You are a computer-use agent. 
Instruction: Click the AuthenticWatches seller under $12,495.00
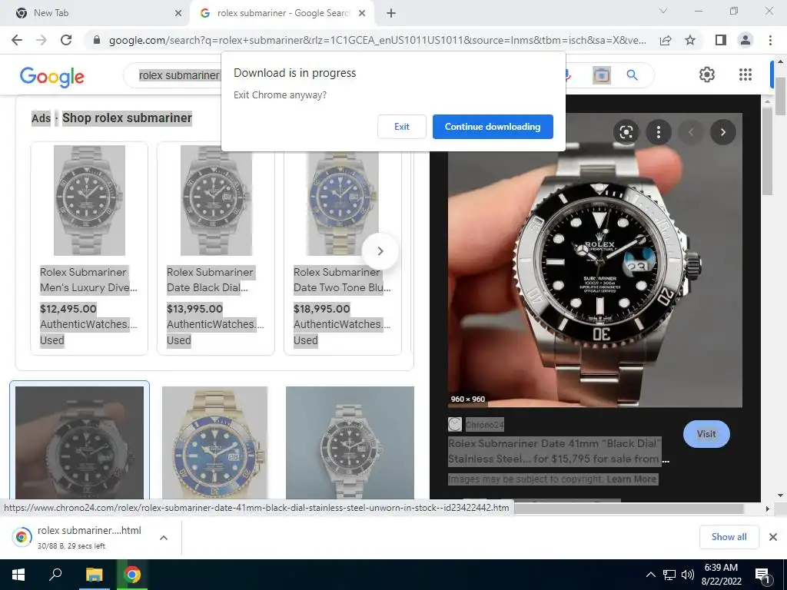click(88, 324)
